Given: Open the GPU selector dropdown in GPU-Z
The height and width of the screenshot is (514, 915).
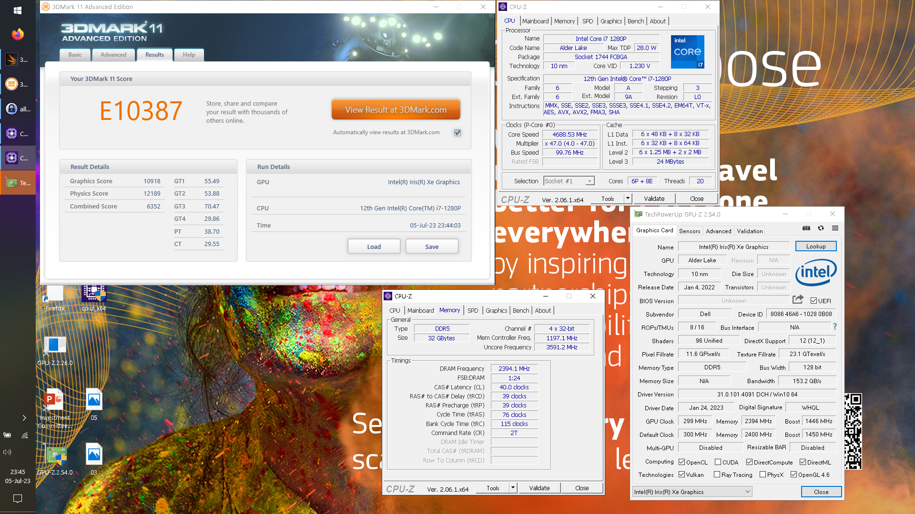Looking at the screenshot, I should [x=692, y=492].
